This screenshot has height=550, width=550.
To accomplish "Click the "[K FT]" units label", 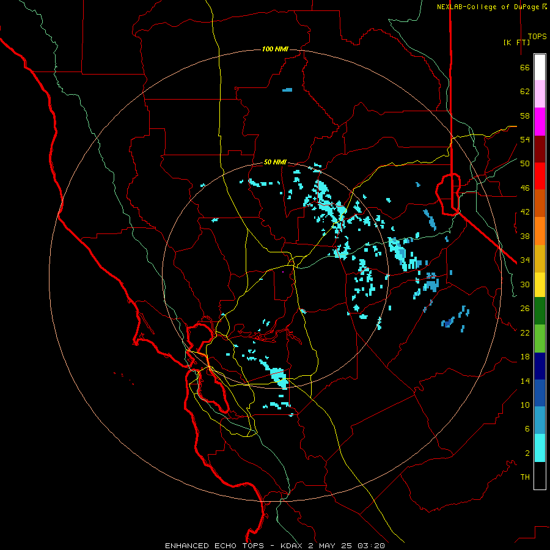I will coord(516,42).
